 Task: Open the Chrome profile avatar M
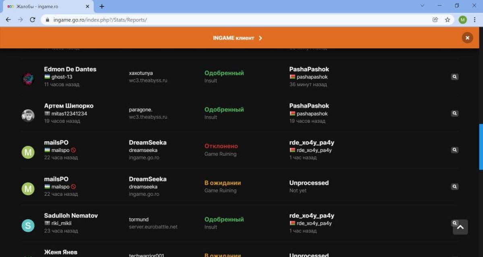click(x=462, y=20)
